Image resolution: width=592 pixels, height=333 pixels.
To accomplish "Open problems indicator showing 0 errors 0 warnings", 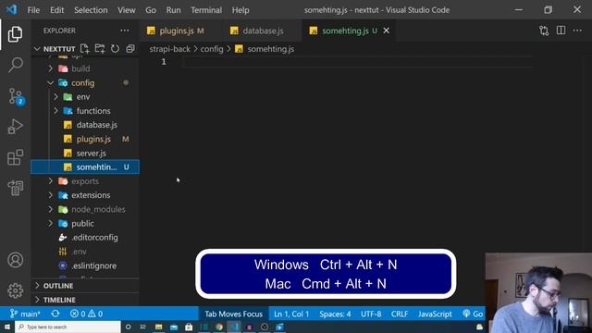I will (86, 314).
